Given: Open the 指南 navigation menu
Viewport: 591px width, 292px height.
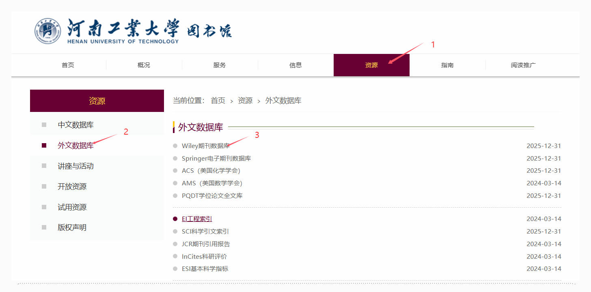Looking at the screenshot, I should coord(447,65).
